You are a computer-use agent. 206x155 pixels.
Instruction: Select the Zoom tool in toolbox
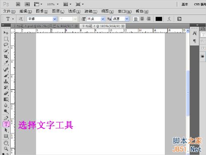[x=6, y=149]
